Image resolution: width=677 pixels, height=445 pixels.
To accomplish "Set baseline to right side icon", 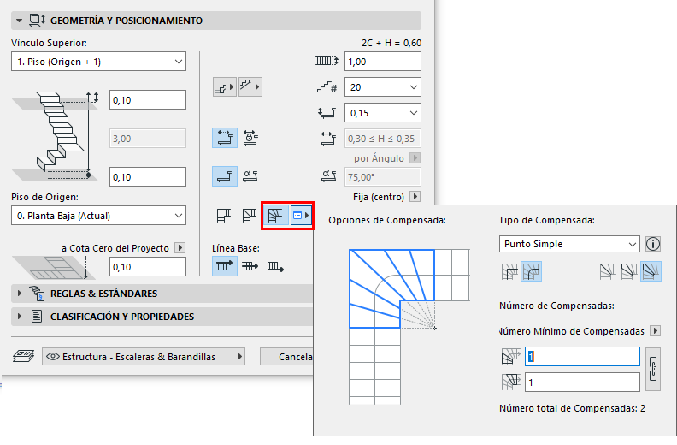I will tap(275, 266).
